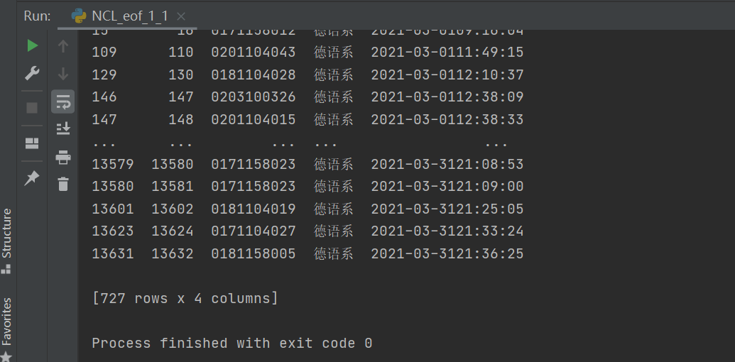Click the green Rerun play icon
The height and width of the screenshot is (362, 735).
pos(33,46)
